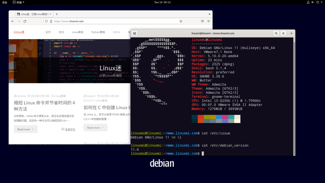325x183 pixels.
Task: Open a new terminal tab via the plus icon
Action: coord(135,33)
